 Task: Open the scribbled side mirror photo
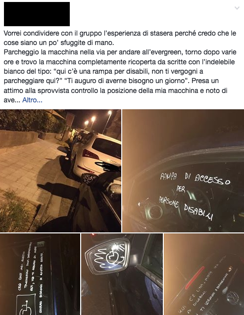(x=122, y=274)
